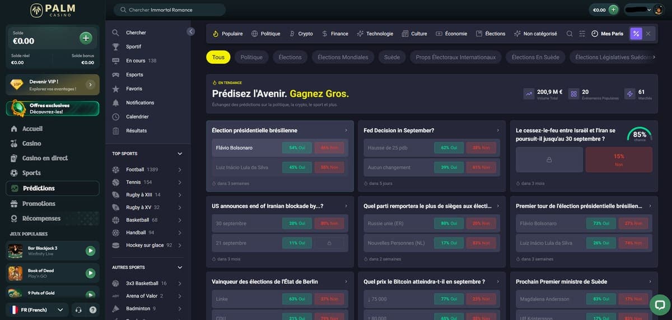
Task: Select the Tous filter chip
Action: coord(218,57)
